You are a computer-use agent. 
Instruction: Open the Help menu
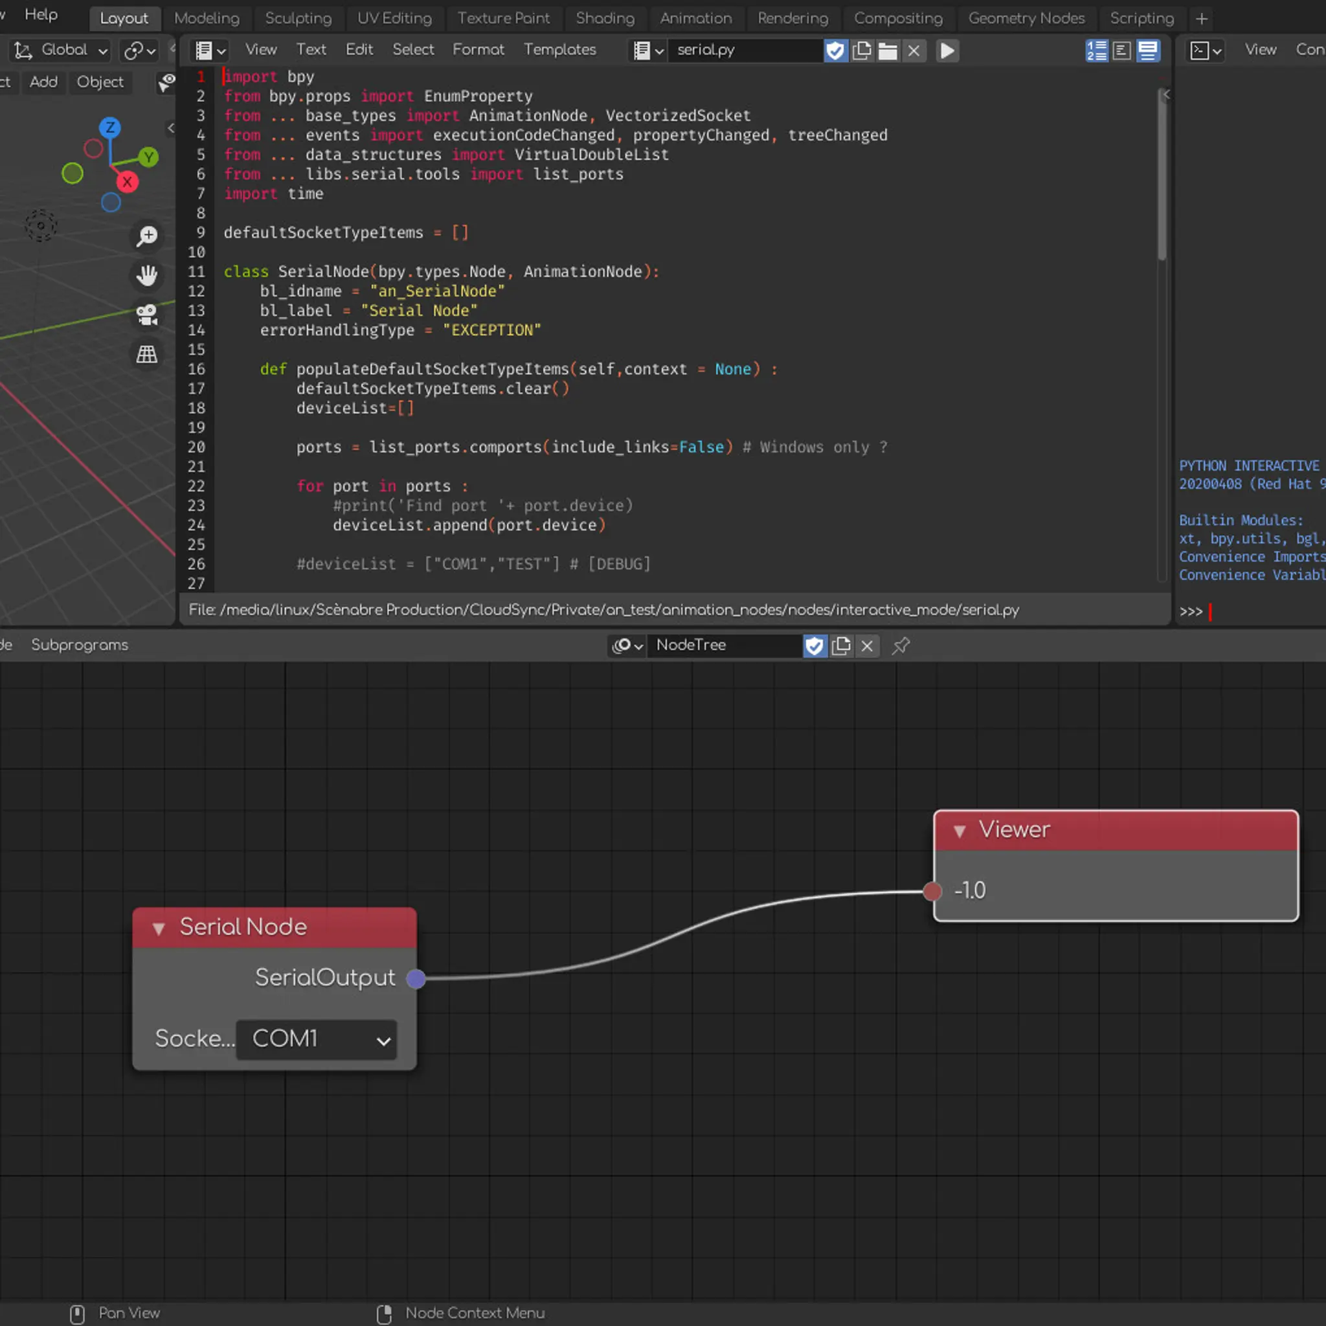[x=41, y=14]
